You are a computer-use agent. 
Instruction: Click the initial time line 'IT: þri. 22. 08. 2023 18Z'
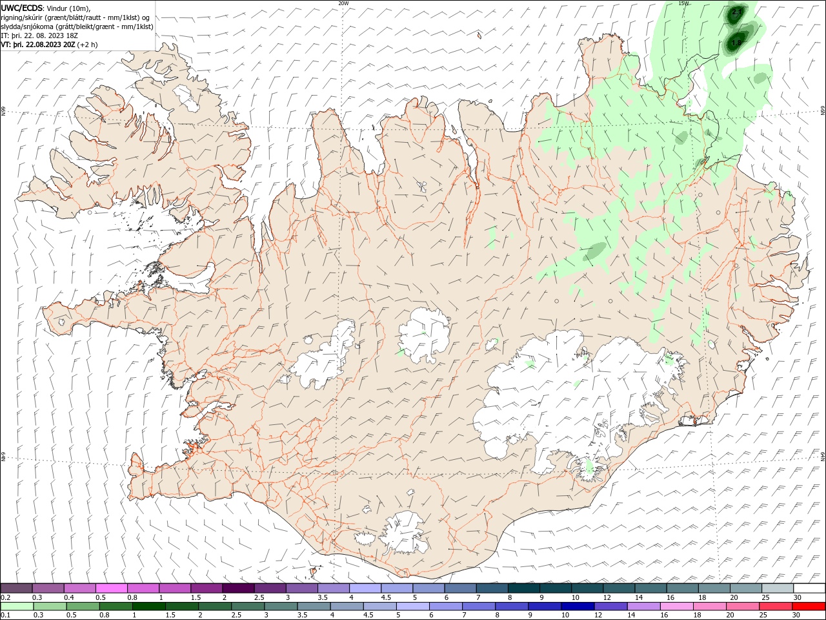(x=39, y=36)
